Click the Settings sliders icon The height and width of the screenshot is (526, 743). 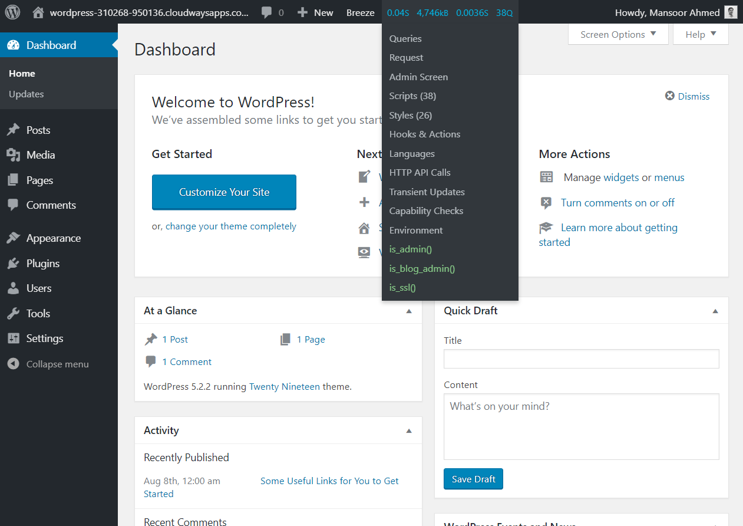(13, 338)
